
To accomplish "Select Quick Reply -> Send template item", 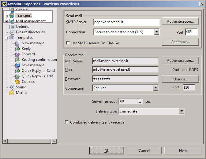I will [38, 71].
